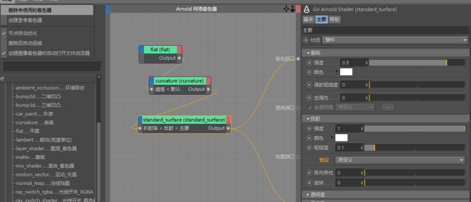Viewport: 471px width, 202px height.
Task: Select the flat (flat) node title
Action: tap(160, 50)
